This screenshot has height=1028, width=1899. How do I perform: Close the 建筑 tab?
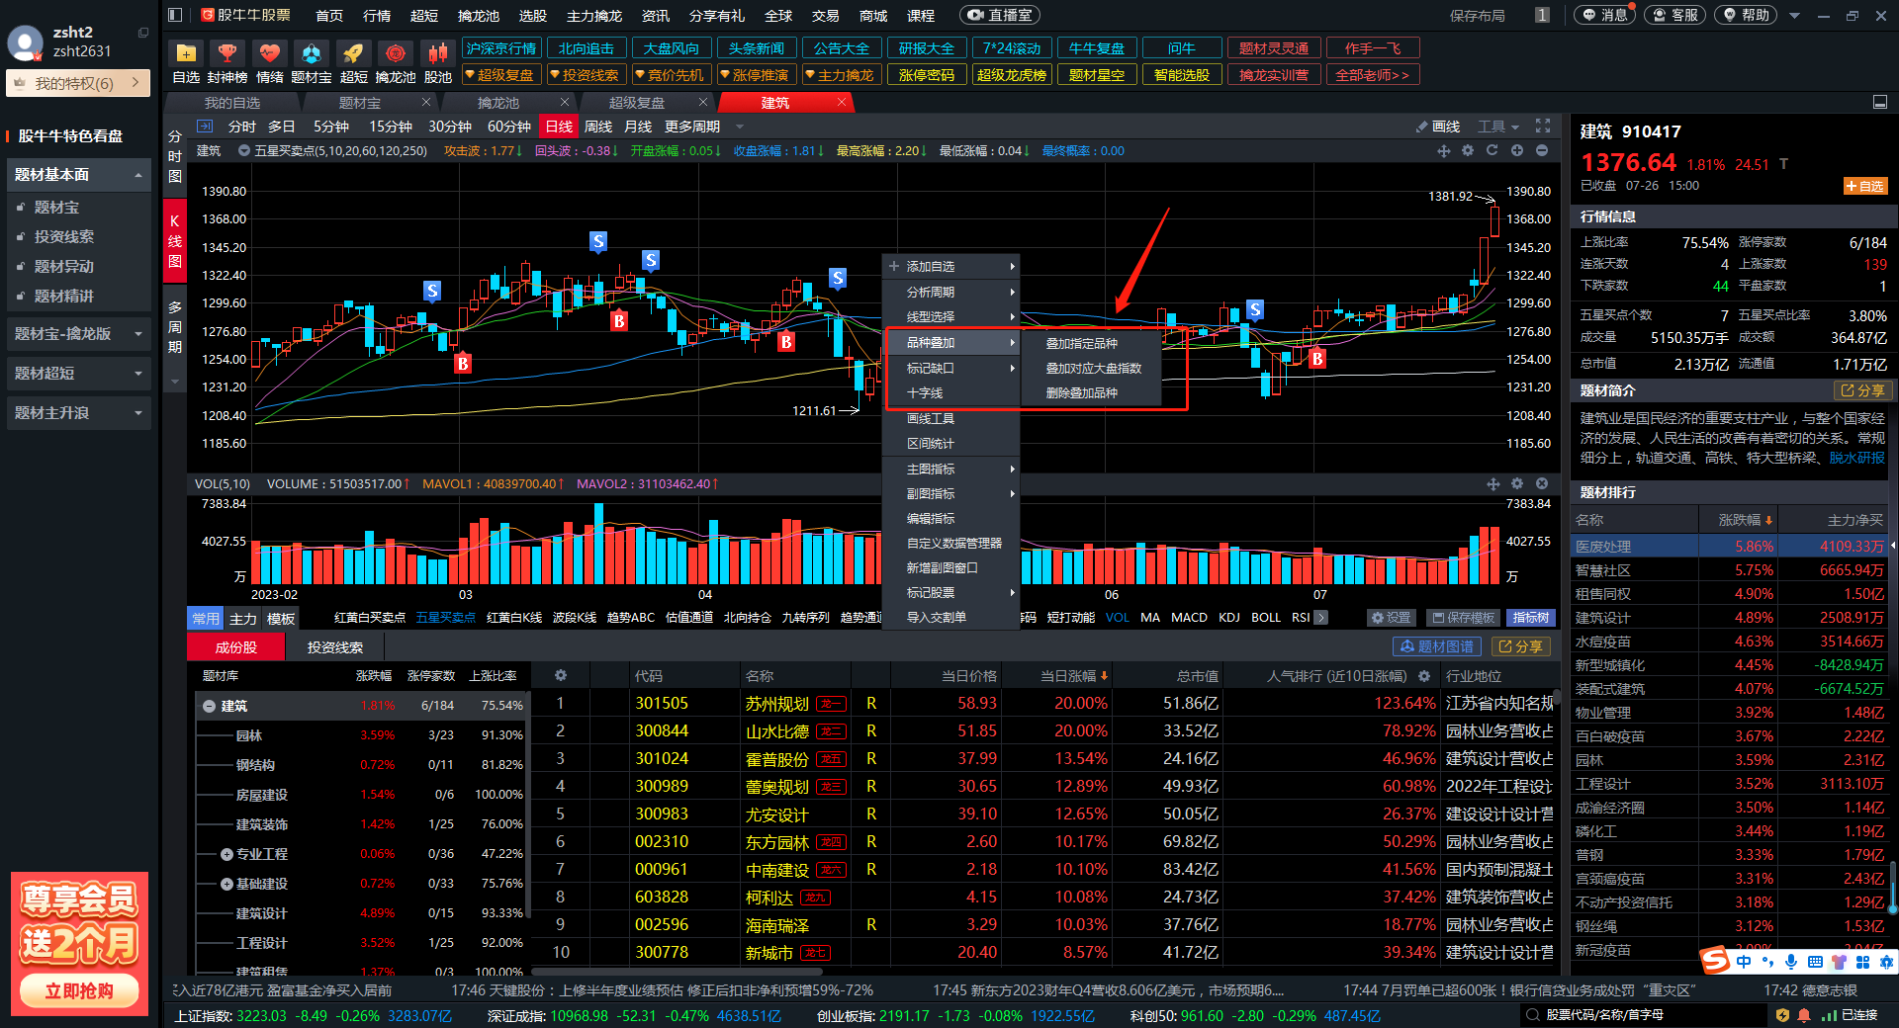[x=842, y=103]
